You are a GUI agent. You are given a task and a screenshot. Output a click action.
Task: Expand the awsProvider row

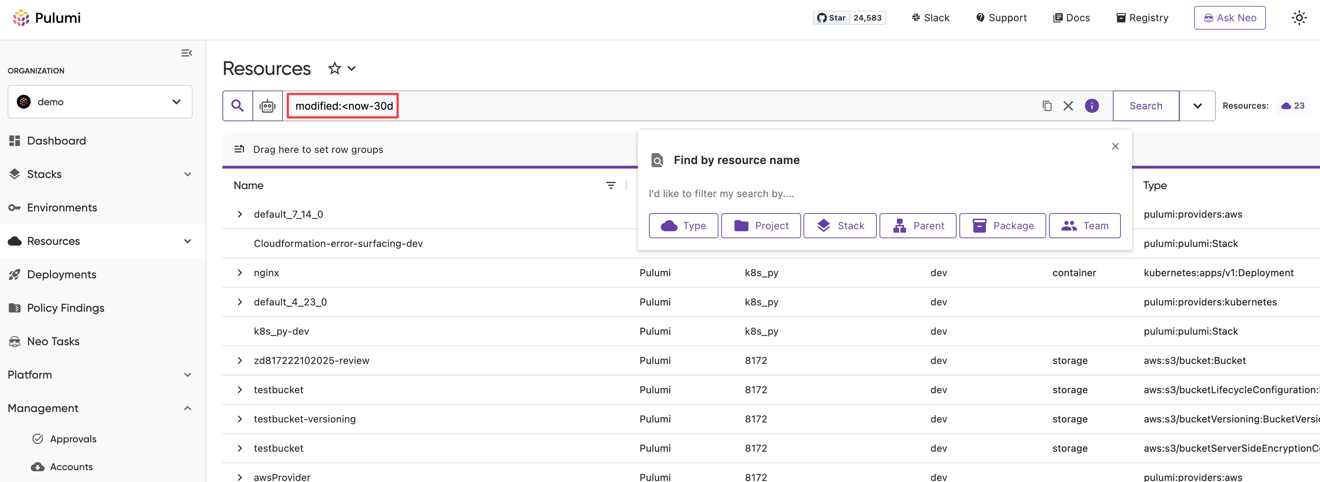point(240,477)
